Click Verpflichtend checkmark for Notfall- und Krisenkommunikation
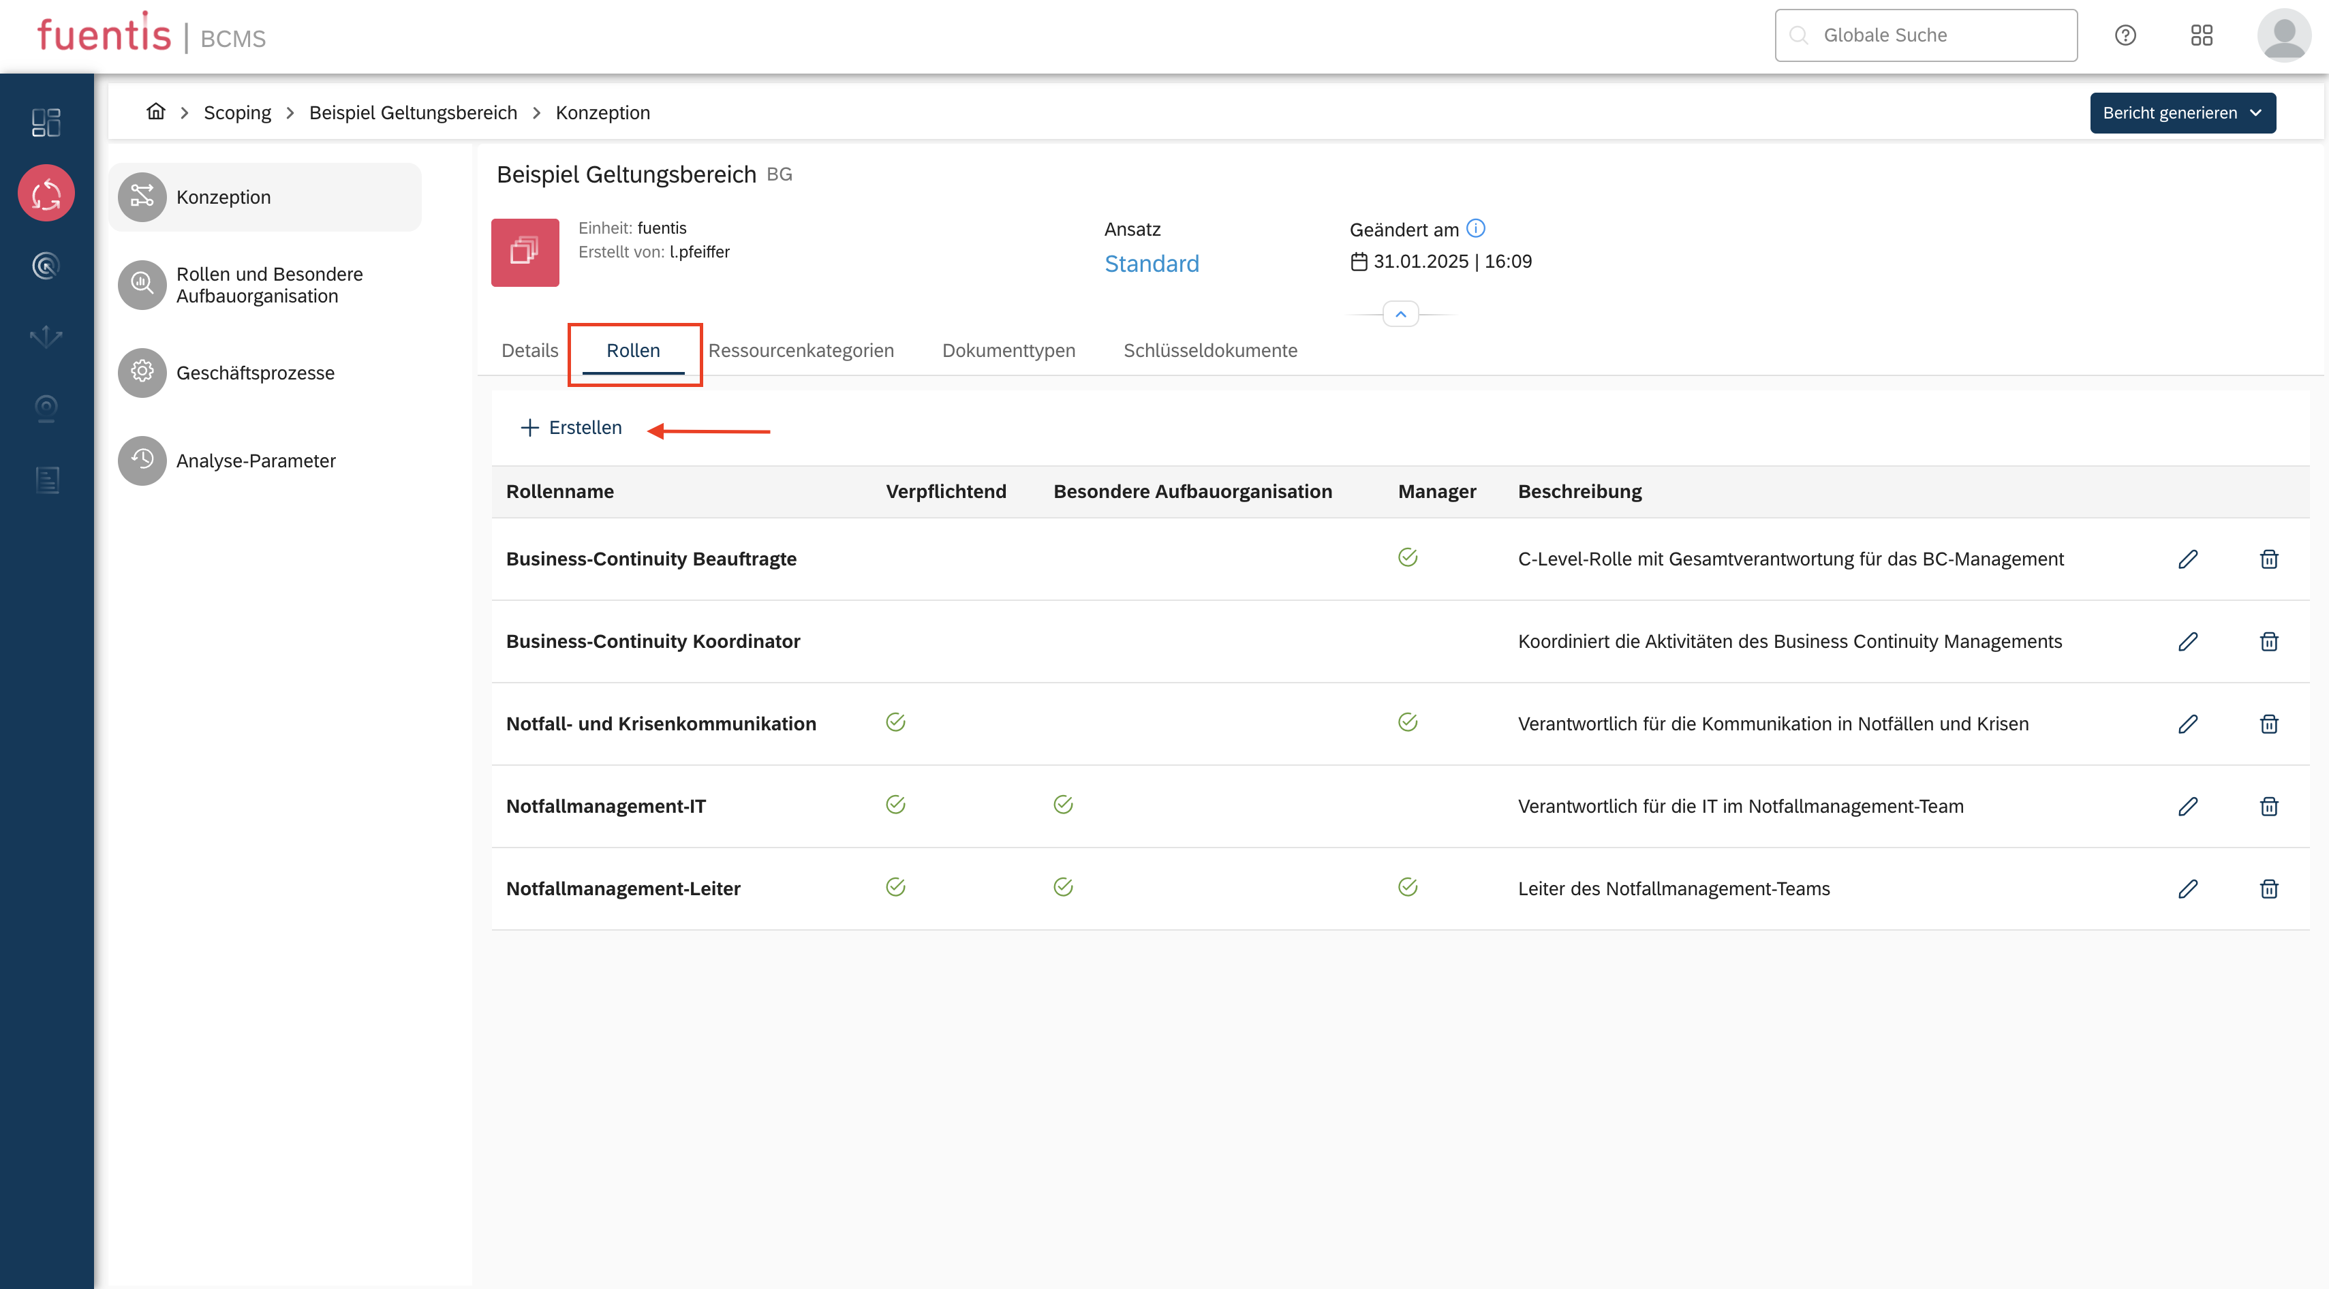The height and width of the screenshot is (1289, 2329). tap(895, 722)
